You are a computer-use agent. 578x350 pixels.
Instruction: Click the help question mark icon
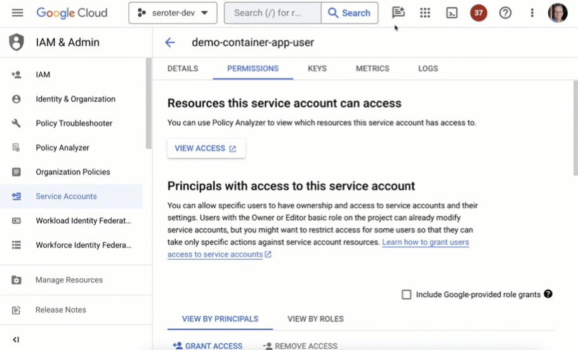tap(505, 13)
